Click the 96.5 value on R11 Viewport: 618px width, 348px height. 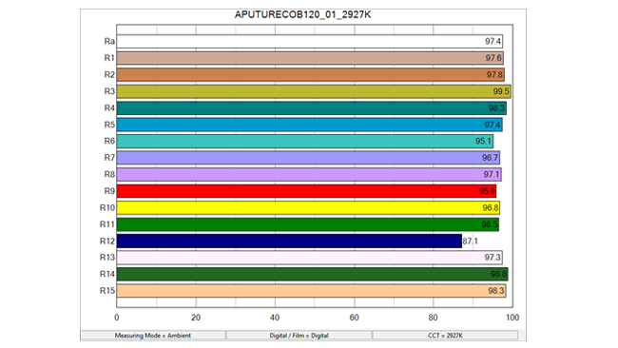490,224
